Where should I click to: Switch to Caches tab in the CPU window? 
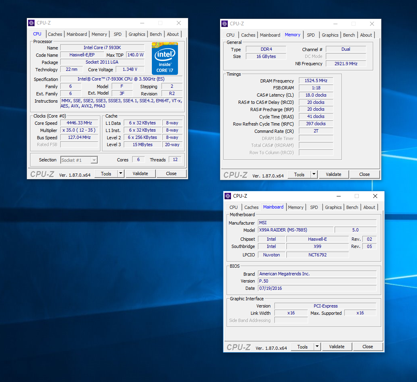click(x=55, y=34)
